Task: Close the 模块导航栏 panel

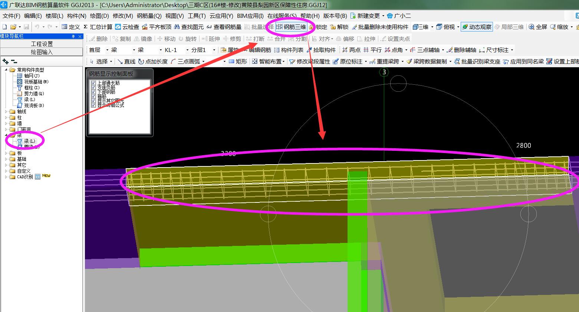Action: point(80,36)
